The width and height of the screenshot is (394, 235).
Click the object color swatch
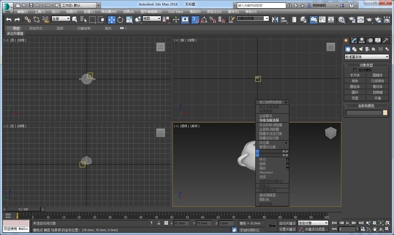point(385,113)
